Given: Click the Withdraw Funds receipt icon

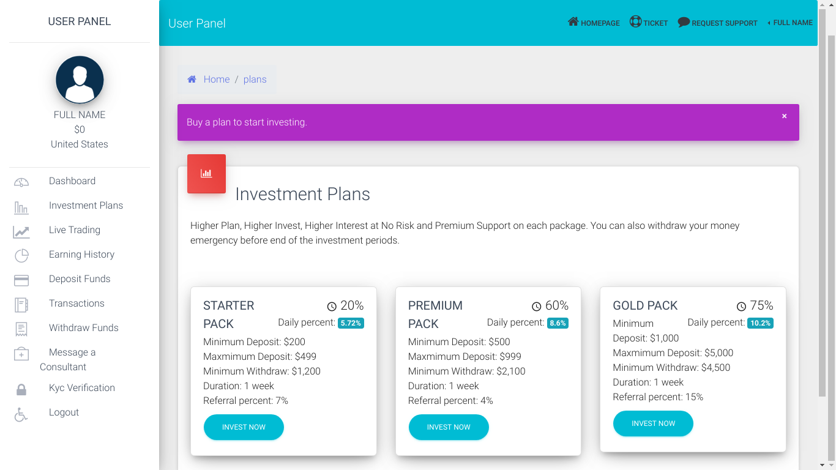Looking at the screenshot, I should point(21,329).
